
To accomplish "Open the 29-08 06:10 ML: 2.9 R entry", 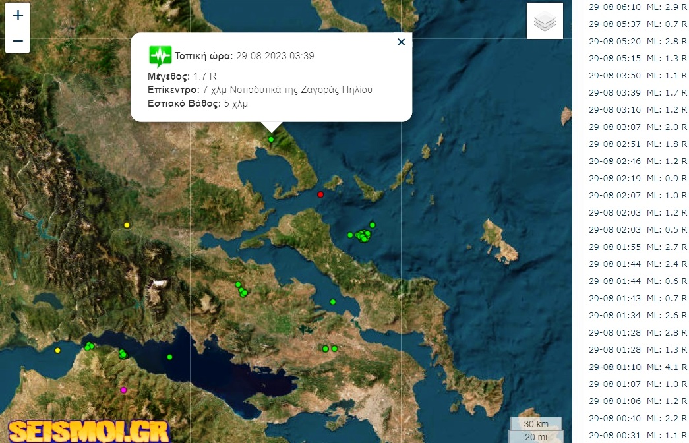I will click(638, 7).
